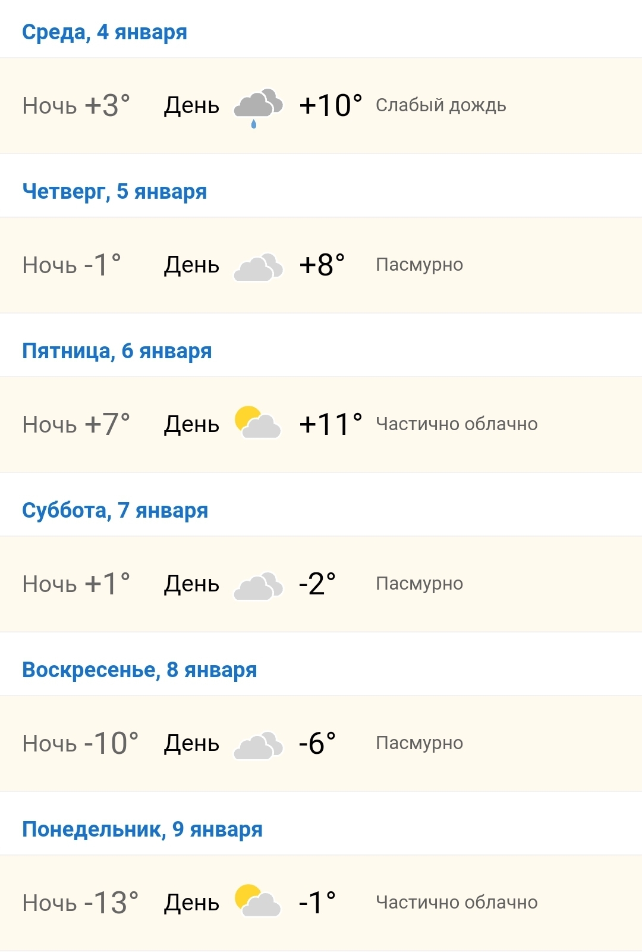Select the Суббота, 7 января heading

tap(115, 510)
